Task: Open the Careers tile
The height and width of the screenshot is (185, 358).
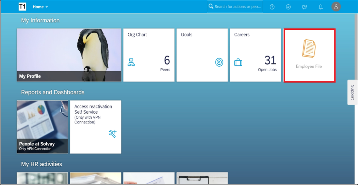Action: 255,55
